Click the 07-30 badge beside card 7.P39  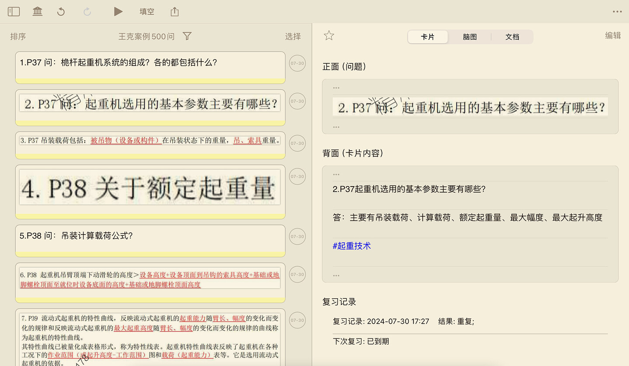pyautogui.click(x=297, y=320)
